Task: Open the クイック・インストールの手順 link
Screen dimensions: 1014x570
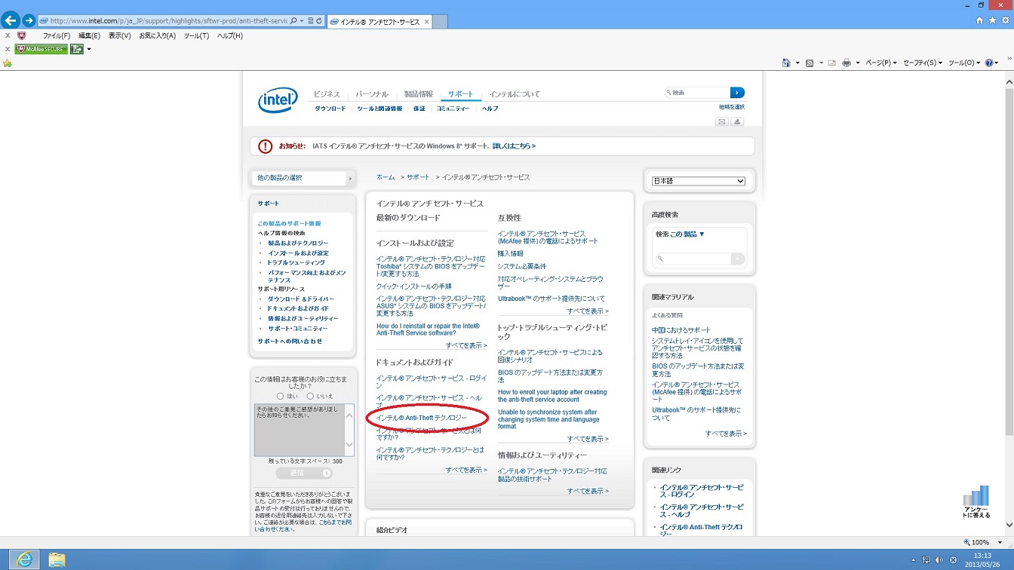Action: (414, 287)
